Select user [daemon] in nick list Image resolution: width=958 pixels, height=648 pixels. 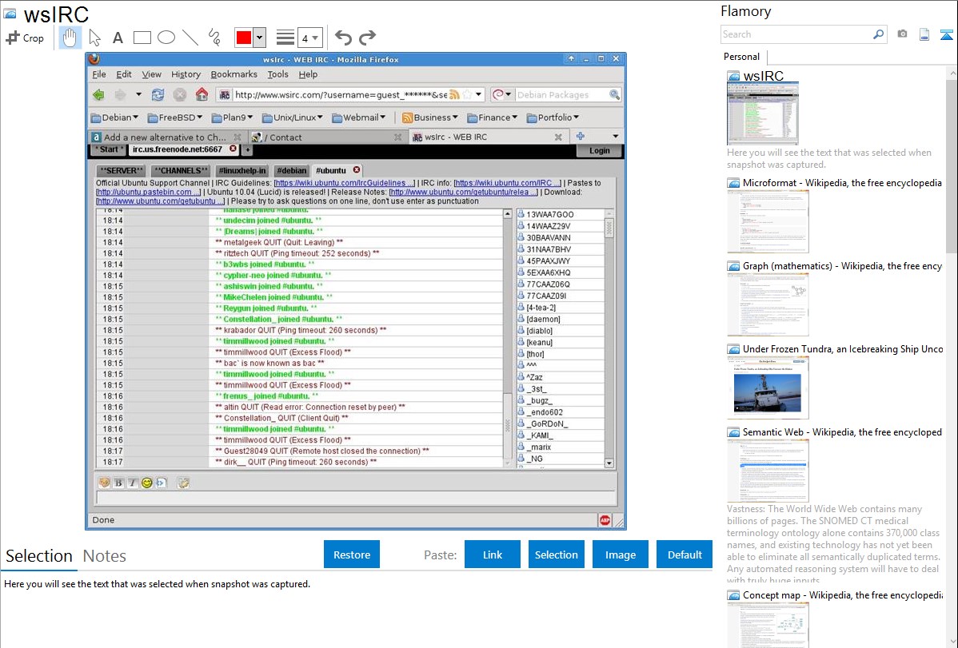[542, 319]
